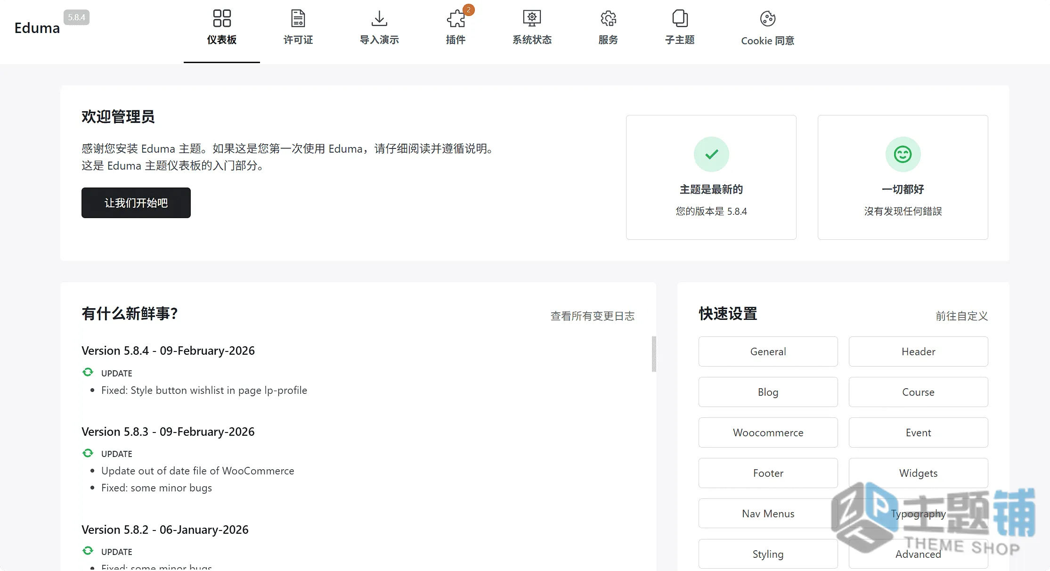Click the green checkmark theme status icon
The width and height of the screenshot is (1050, 571).
[711, 154]
